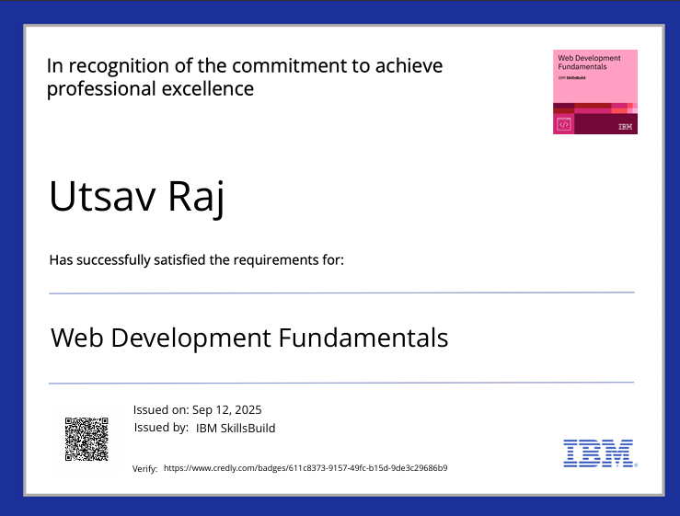The image size is (680, 516).
Task: Click the white IBM logo inside badge
Action: (625, 126)
